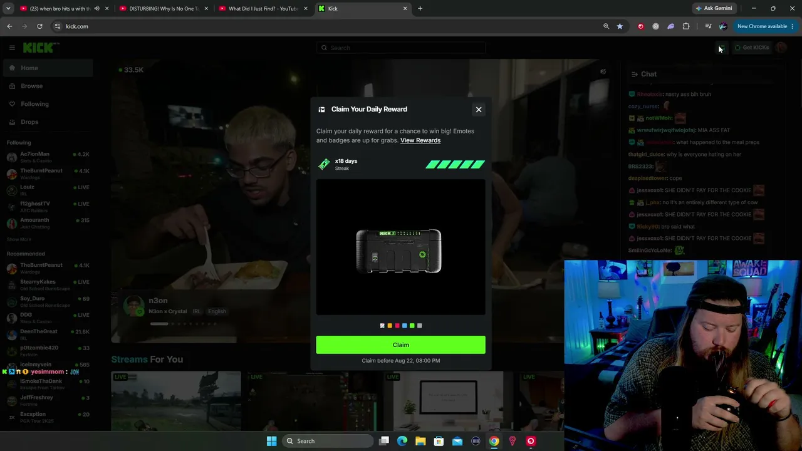802x451 pixels.
Task: Claim the daily reward with green button
Action: click(400, 345)
